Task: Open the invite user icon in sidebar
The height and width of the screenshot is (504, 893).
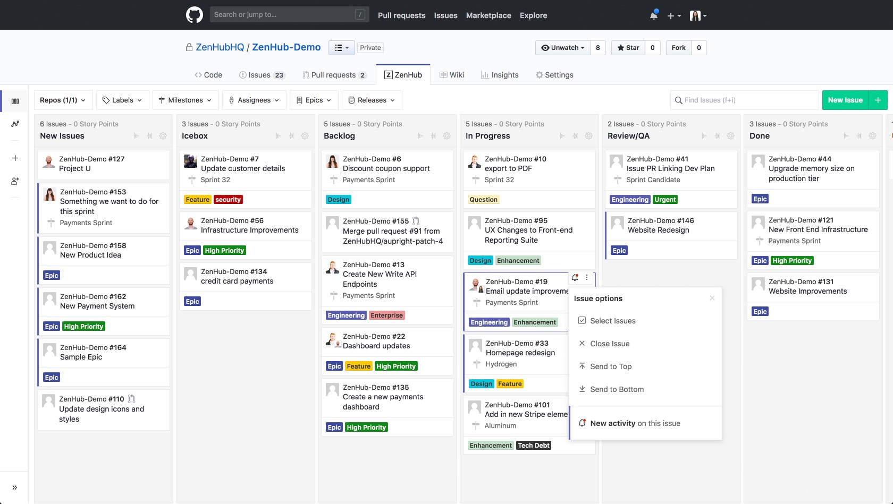Action: [15, 181]
